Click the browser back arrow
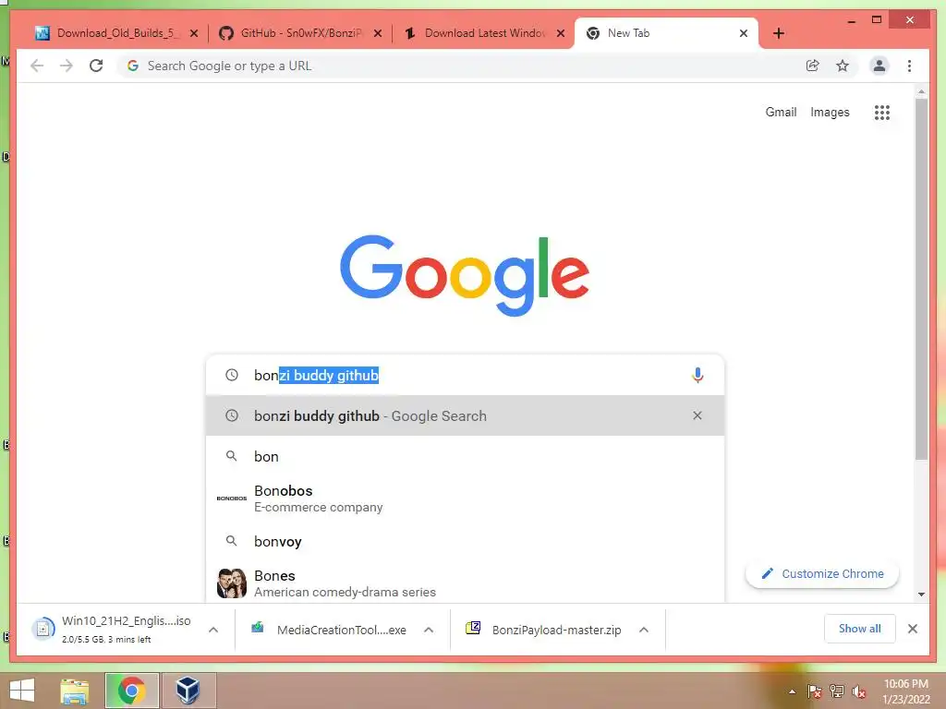946x709 pixels. 37,66
